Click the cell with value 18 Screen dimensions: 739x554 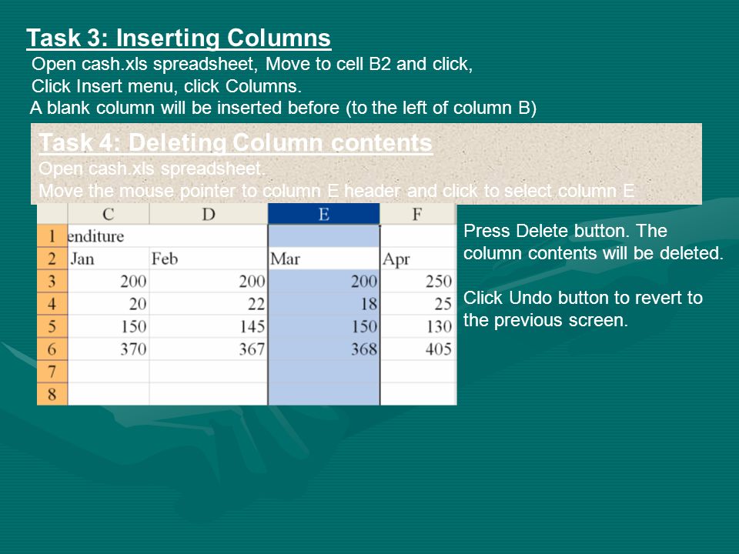[324, 304]
